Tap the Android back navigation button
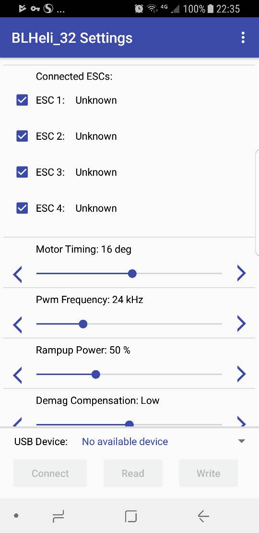This screenshot has height=533, width=259. [203, 516]
